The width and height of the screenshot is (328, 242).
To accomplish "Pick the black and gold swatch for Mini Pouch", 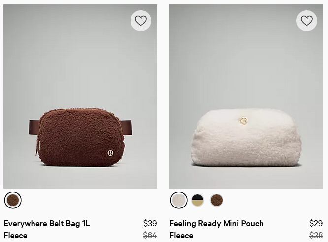I will (x=197, y=200).
